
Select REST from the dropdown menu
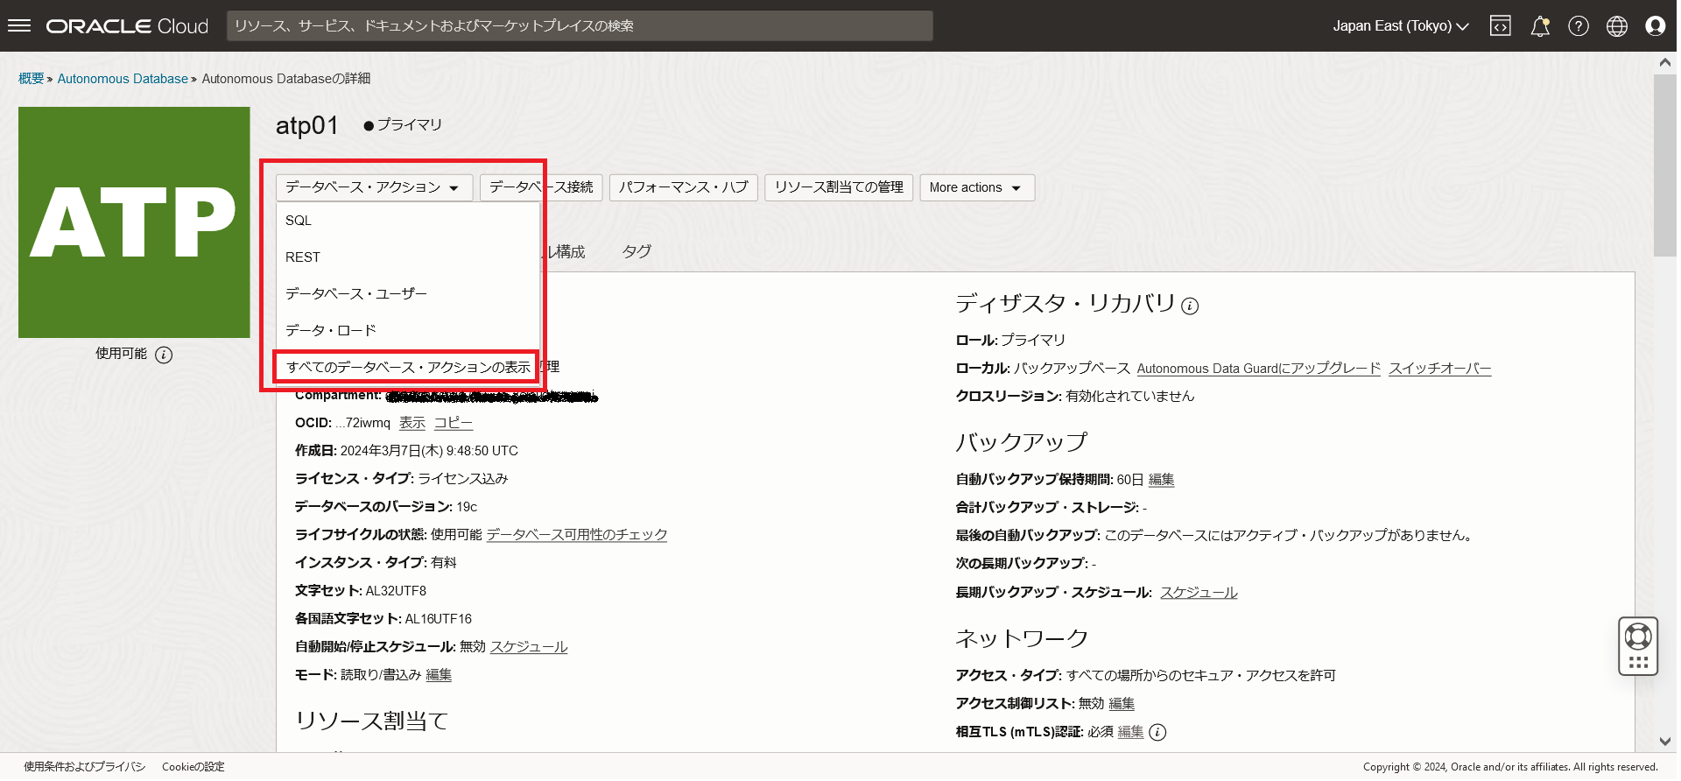(x=410, y=258)
